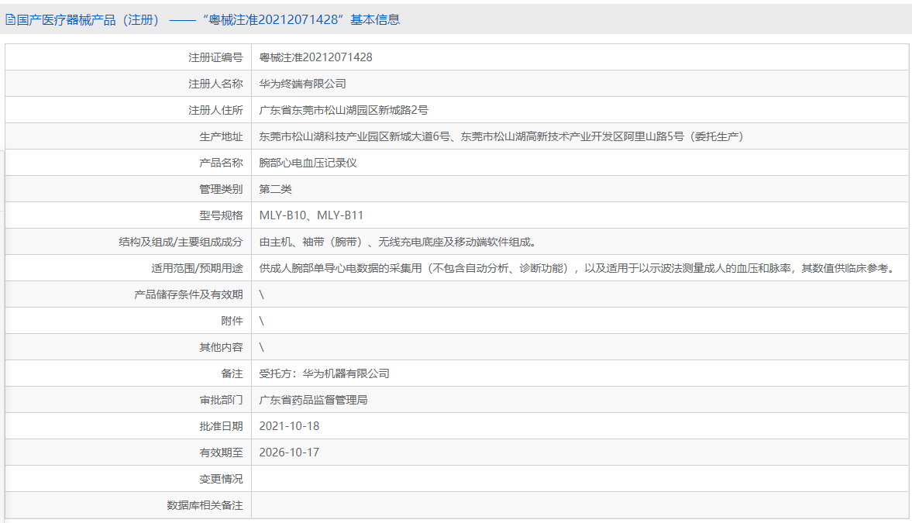The width and height of the screenshot is (912, 523).
Task: Click the label 管理类别
Action: [x=221, y=189]
